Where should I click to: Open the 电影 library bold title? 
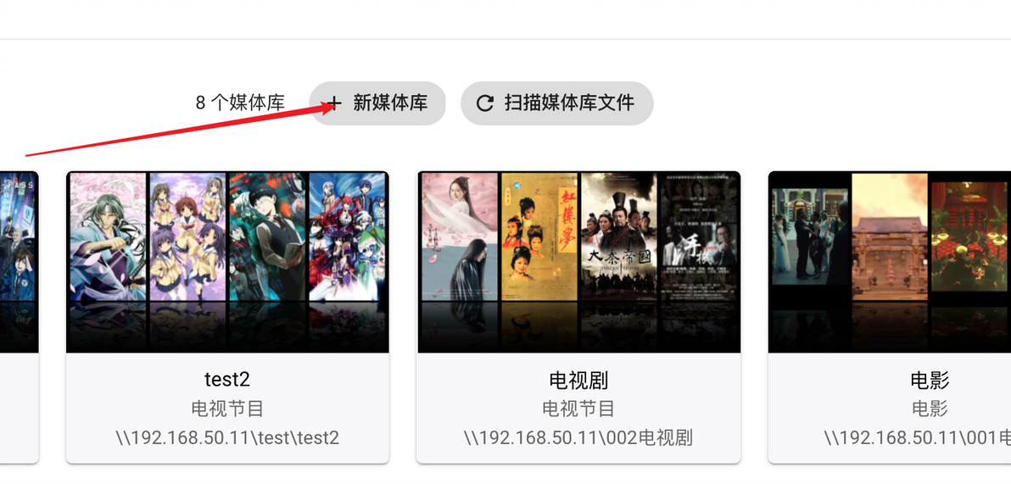[930, 381]
